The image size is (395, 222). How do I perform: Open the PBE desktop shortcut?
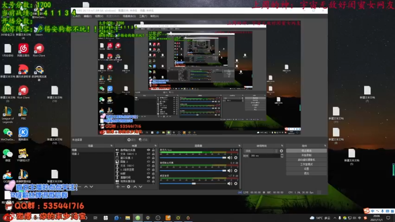point(23,113)
